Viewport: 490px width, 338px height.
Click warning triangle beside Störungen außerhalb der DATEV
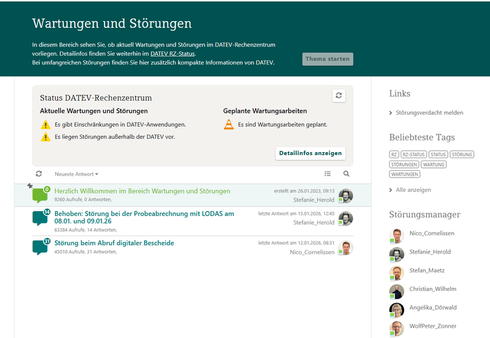coord(46,136)
